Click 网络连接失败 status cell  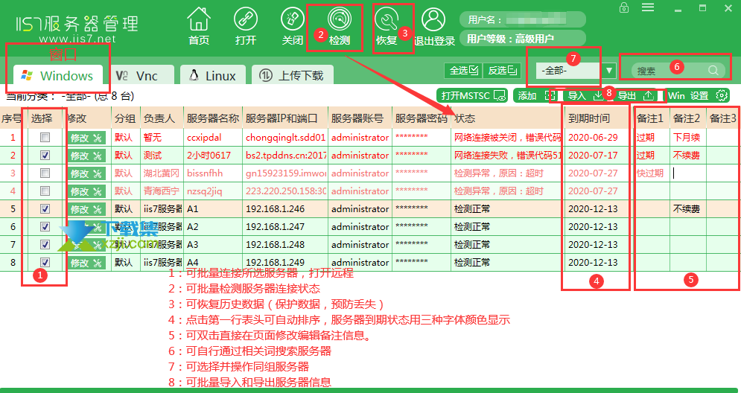tap(508, 156)
